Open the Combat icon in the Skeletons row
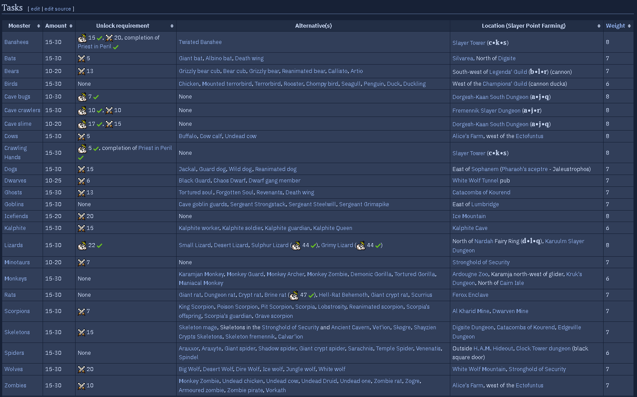The height and width of the screenshot is (397, 637). coord(81,332)
